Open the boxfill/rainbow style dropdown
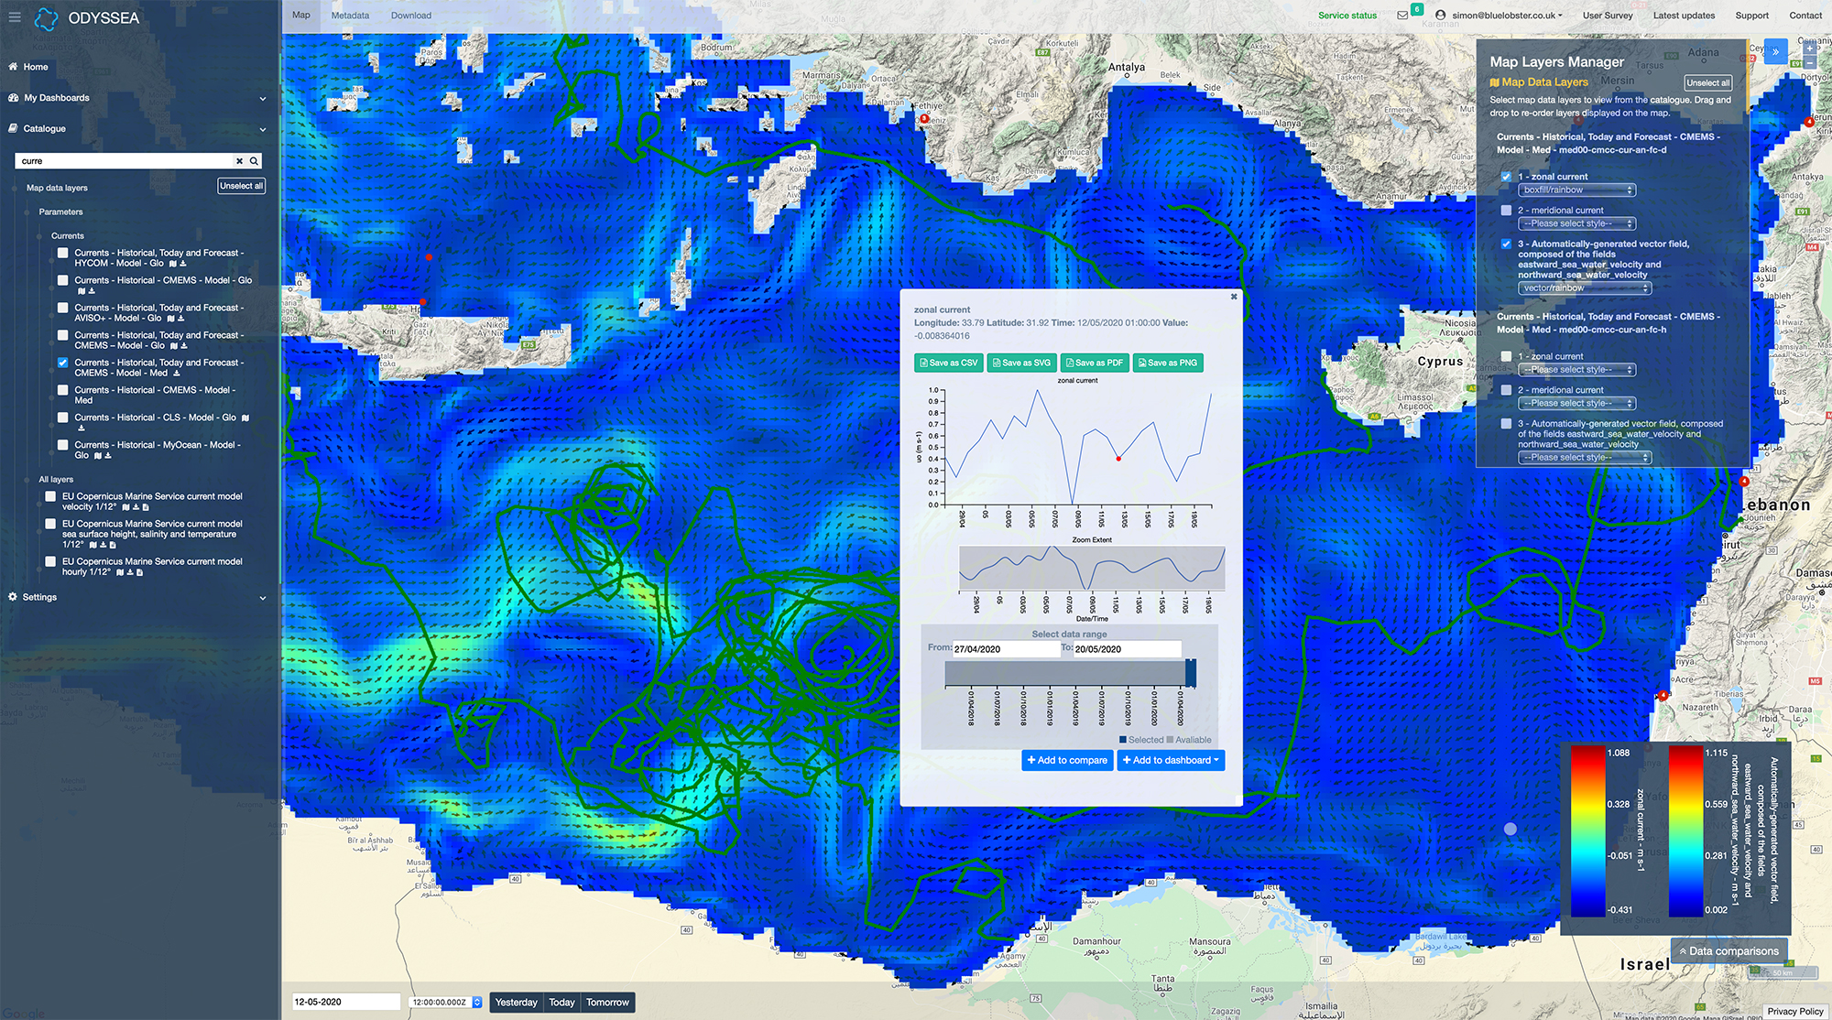Screen dimensions: 1832x1020 (1576, 190)
